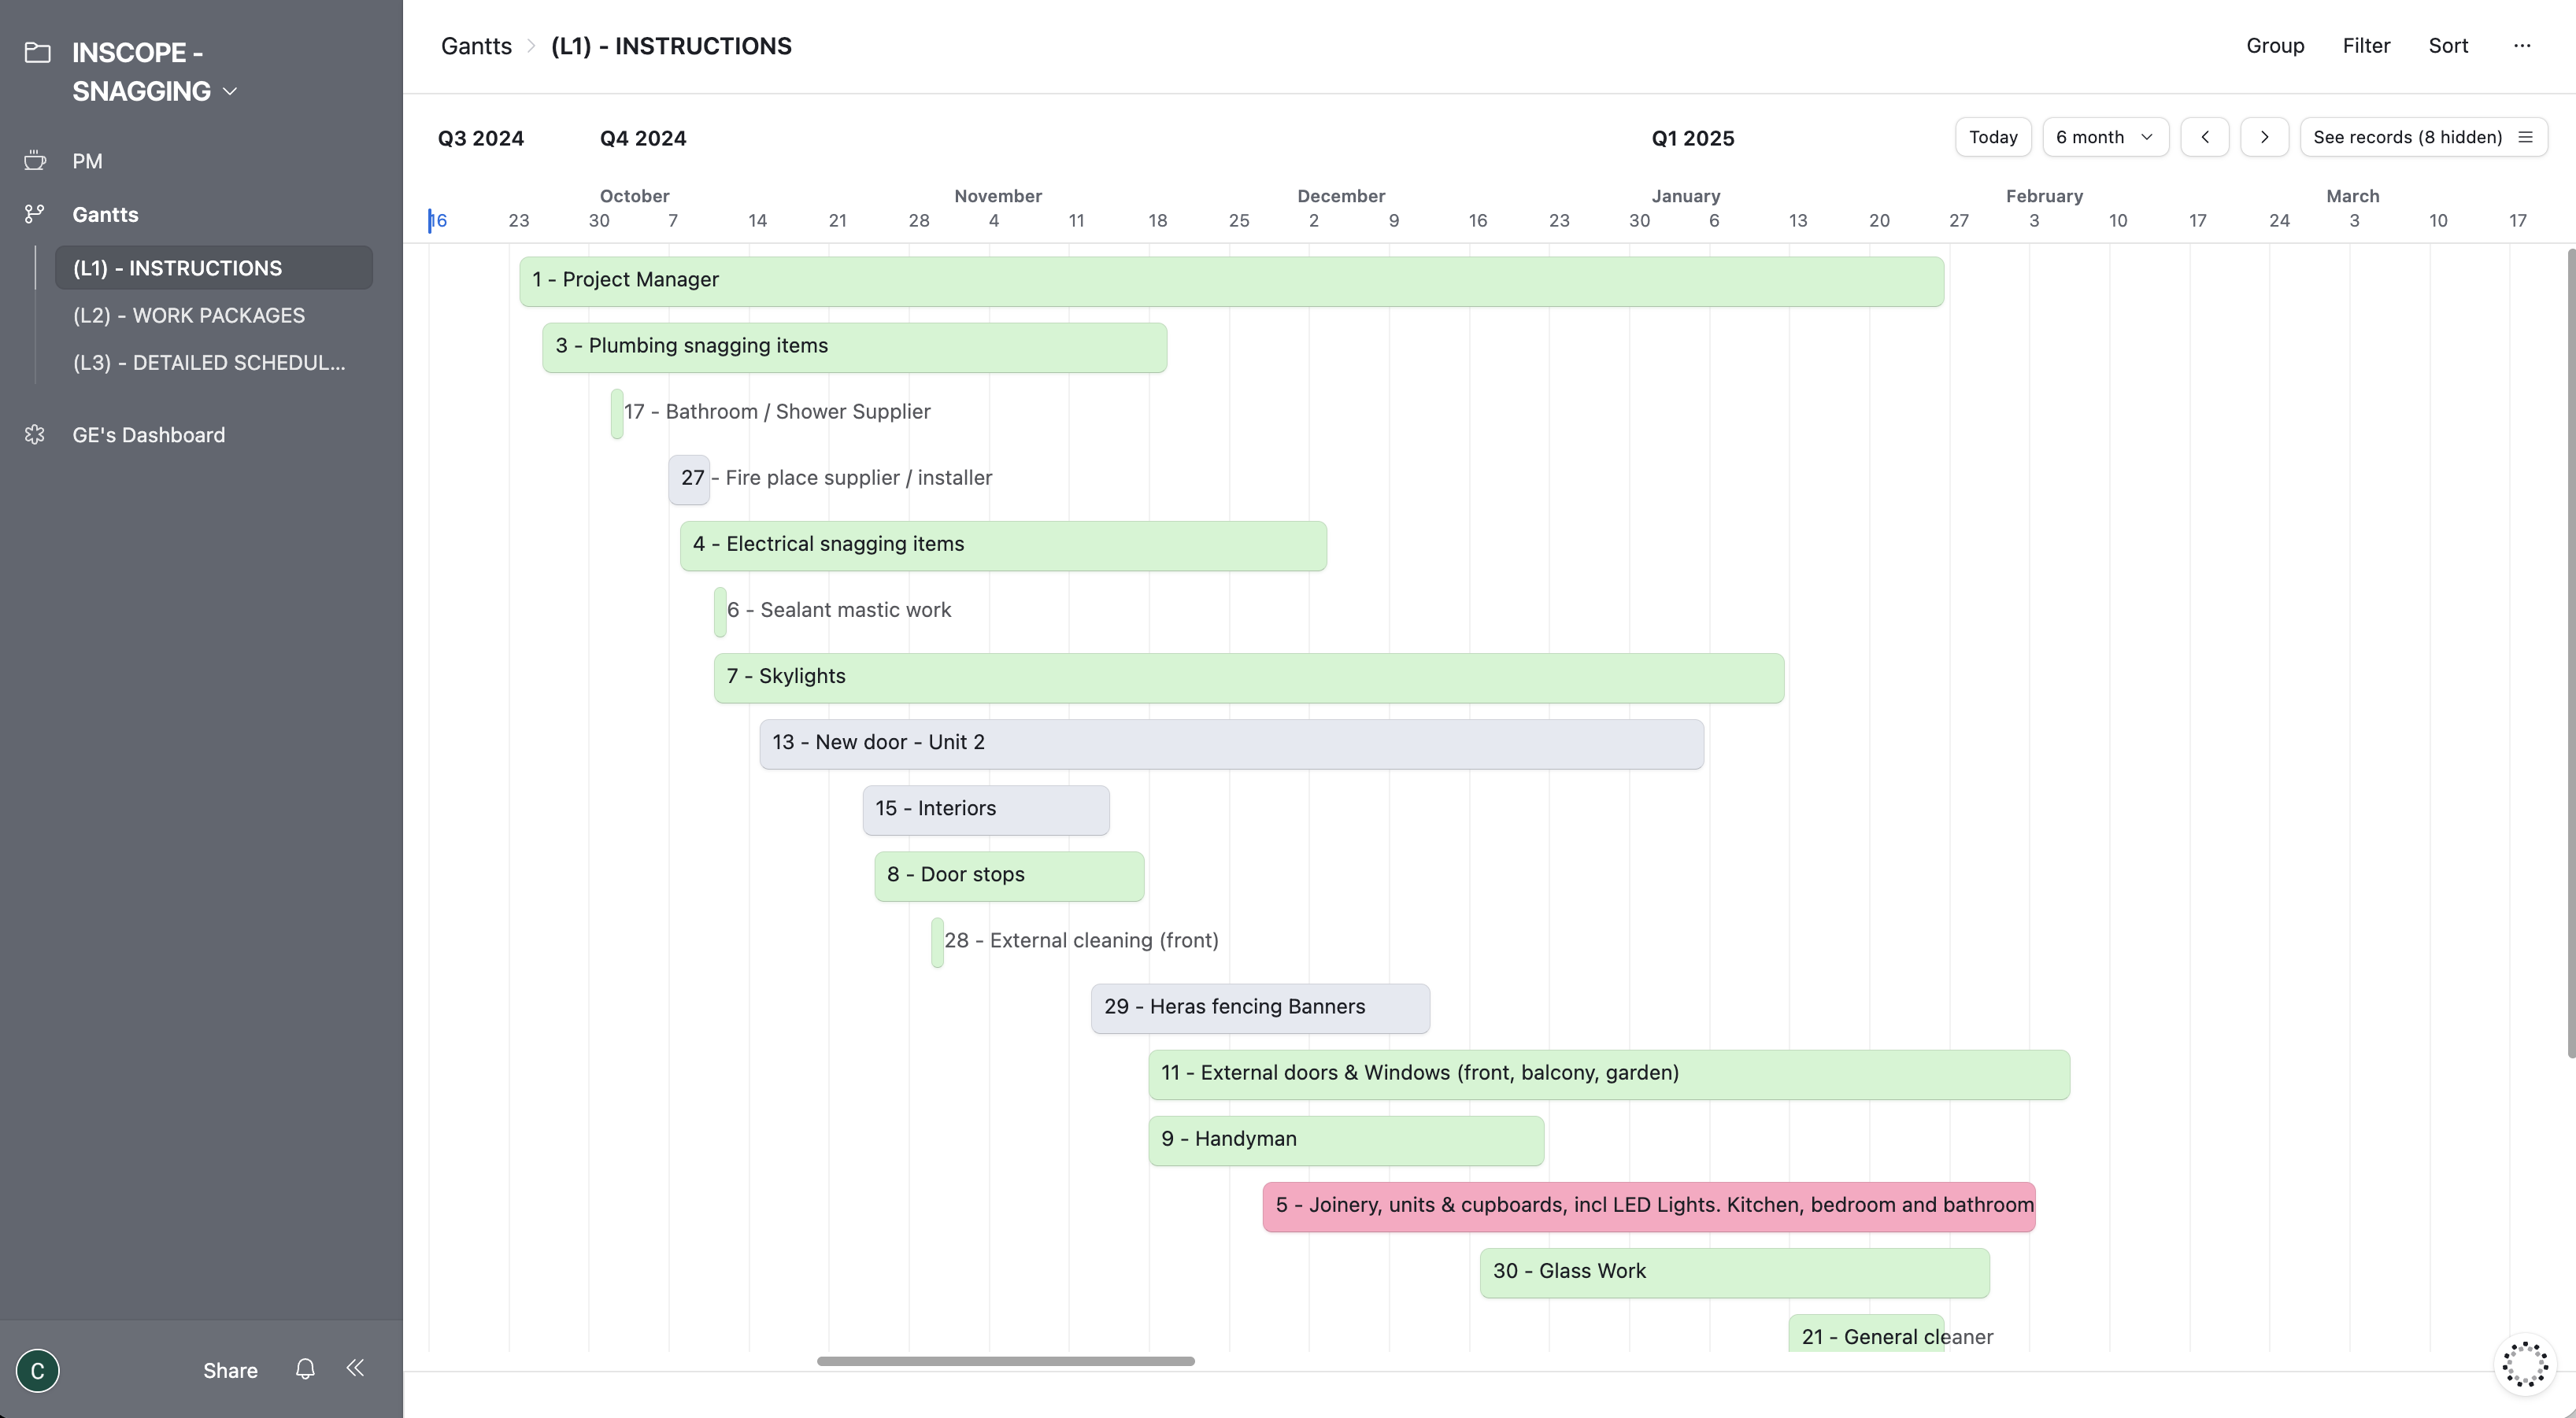Click the list icon in See records button

[2525, 137]
